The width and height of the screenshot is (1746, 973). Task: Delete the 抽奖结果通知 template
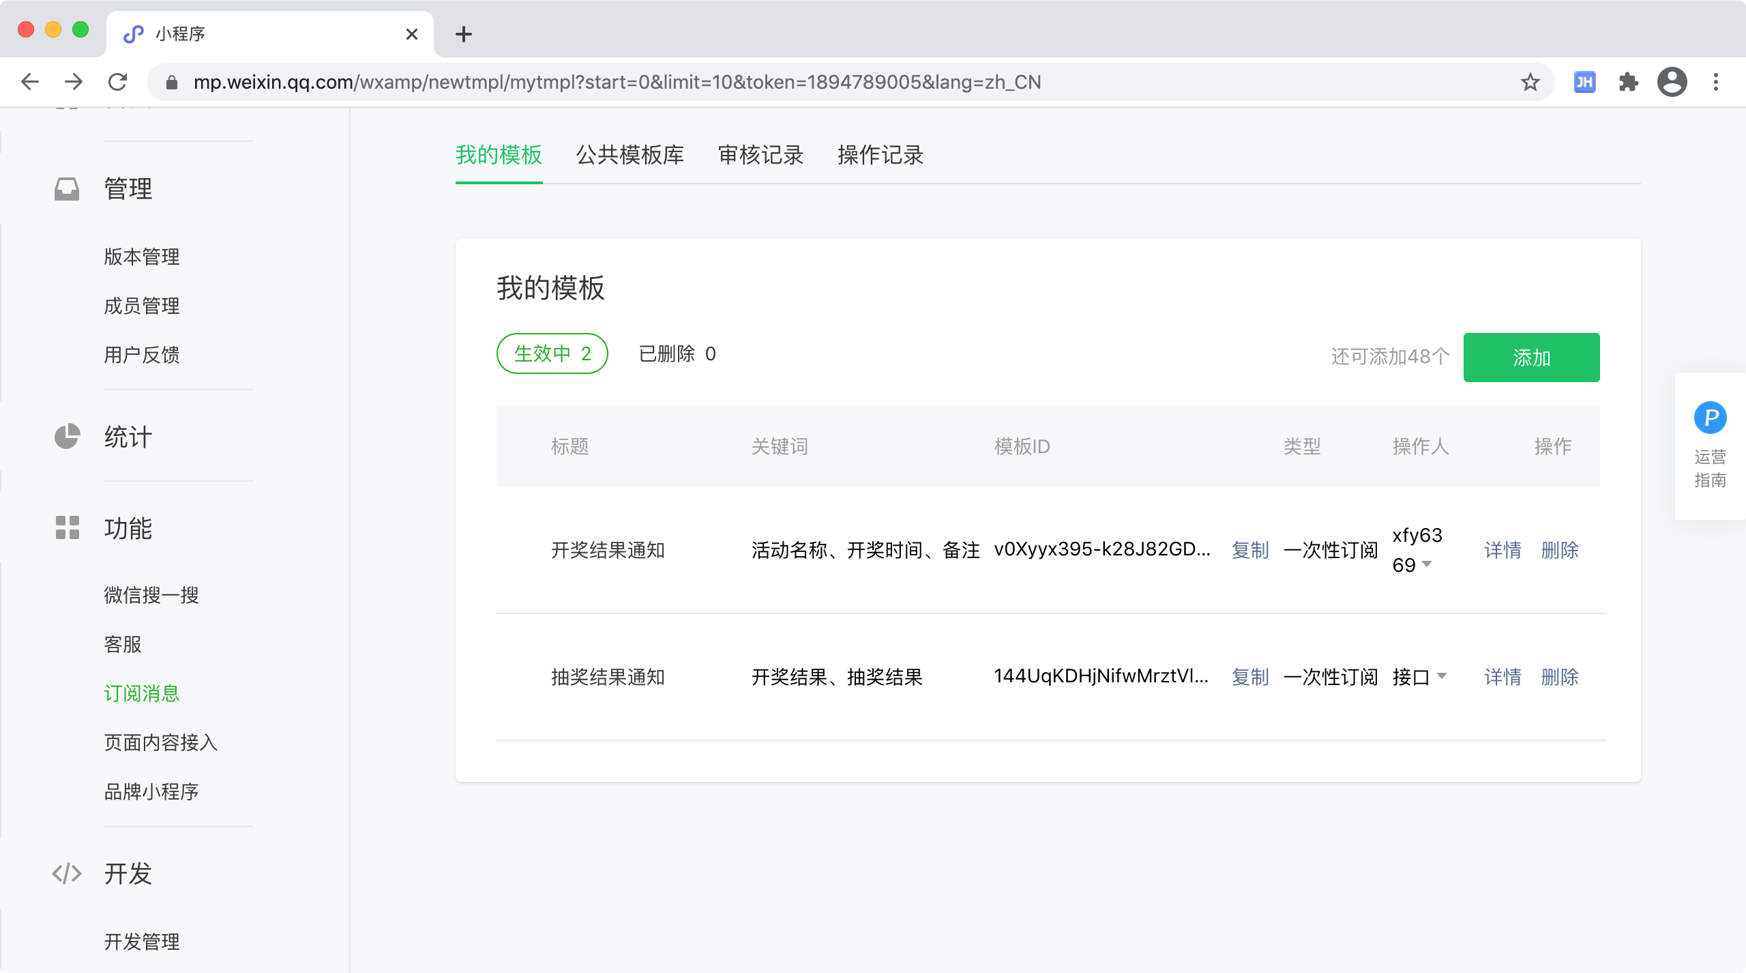click(x=1559, y=677)
